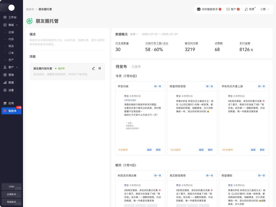
Task: Click the edit pencil icon for 朋友圈内容托管
Action: click(94, 68)
